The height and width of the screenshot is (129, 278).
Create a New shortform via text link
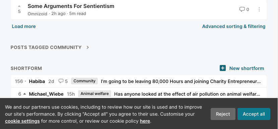247,68
